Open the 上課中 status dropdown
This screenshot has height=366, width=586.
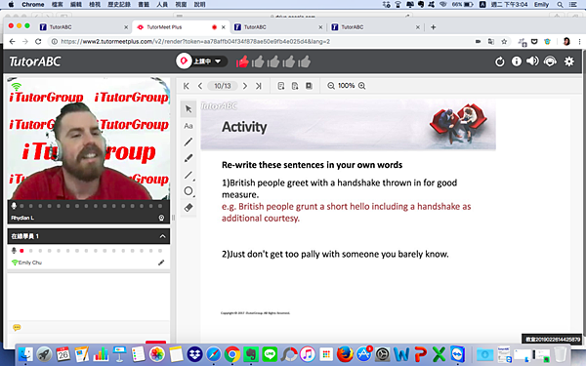coord(202,61)
